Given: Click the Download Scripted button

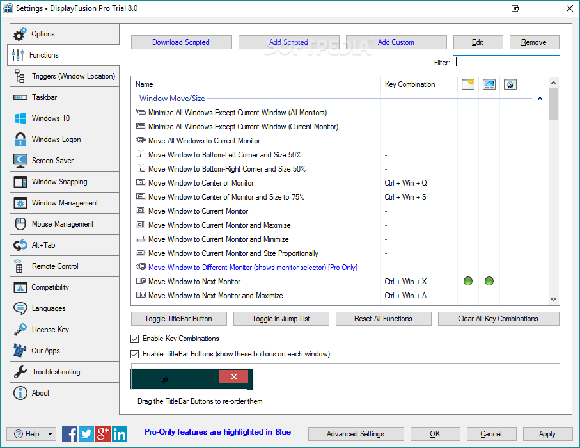Looking at the screenshot, I should (x=181, y=42).
